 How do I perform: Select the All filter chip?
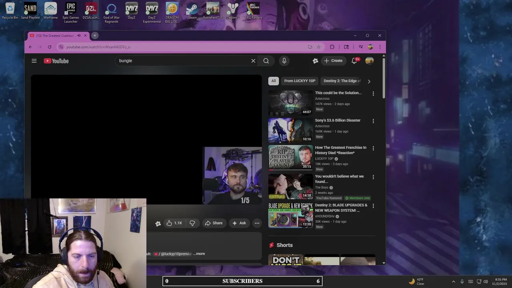coord(274,81)
